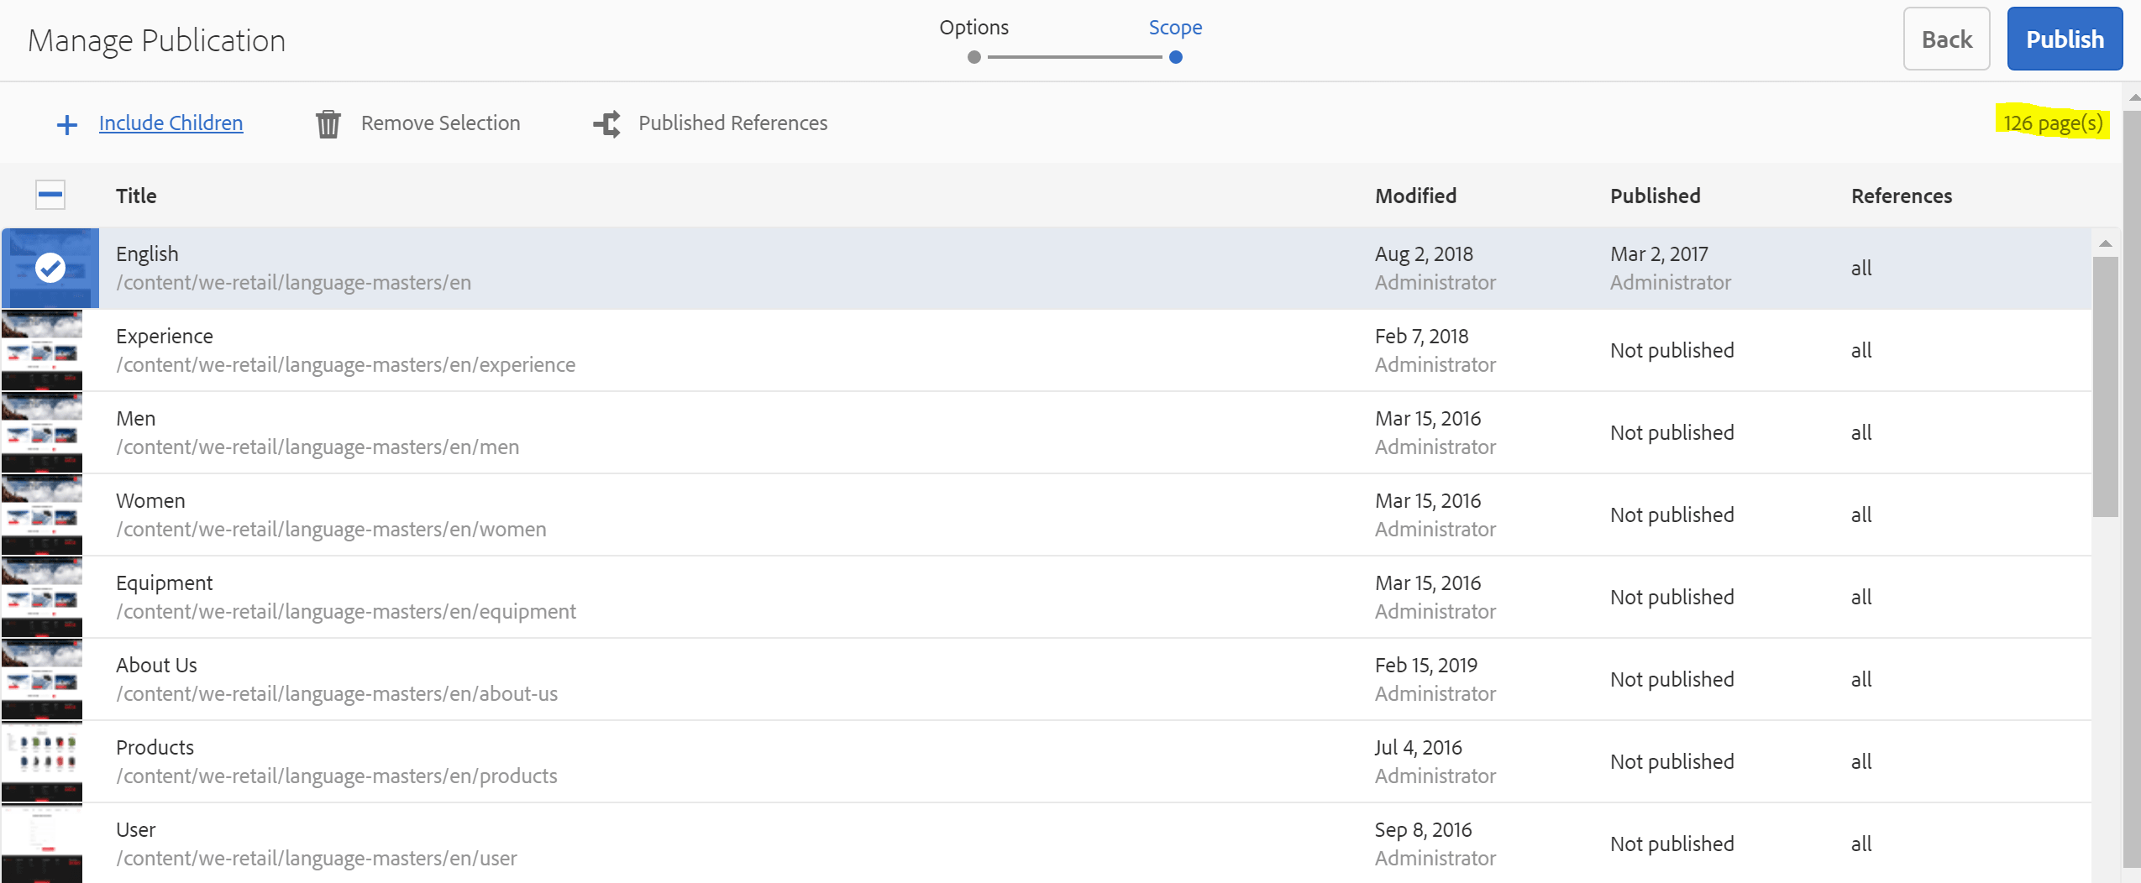Select the Experience page thumbnail
Image resolution: width=2141 pixels, height=883 pixels.
coord(42,351)
